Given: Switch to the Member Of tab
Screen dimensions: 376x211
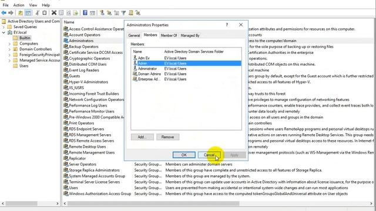Looking at the screenshot, I should pyautogui.click(x=169, y=35).
